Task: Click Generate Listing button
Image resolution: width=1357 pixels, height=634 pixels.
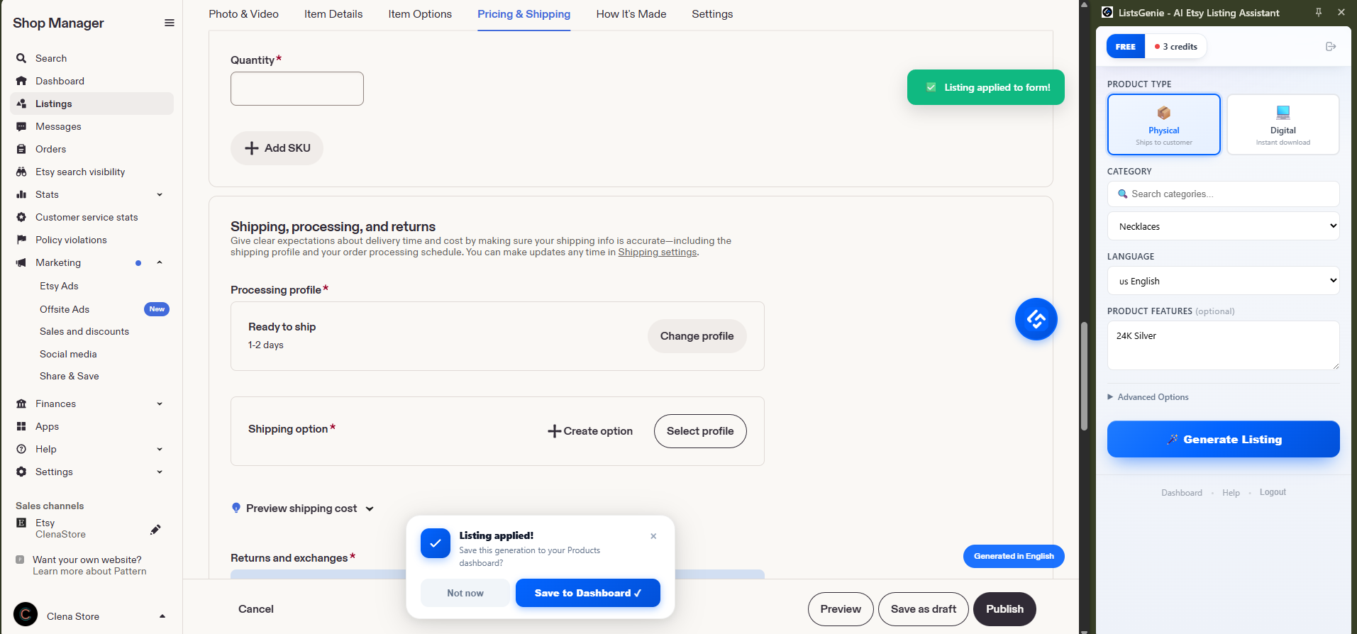Action: pyautogui.click(x=1223, y=439)
